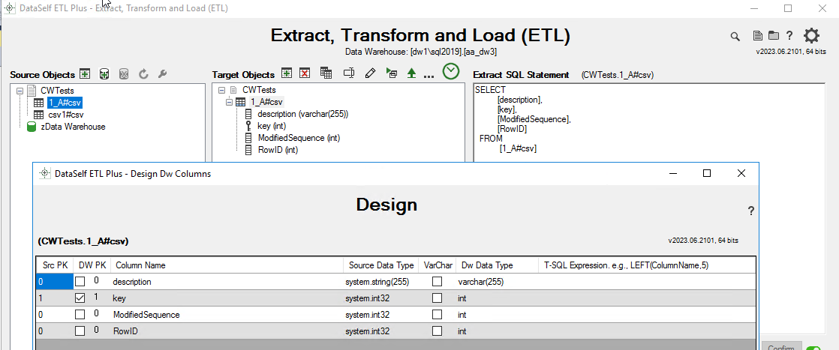Click the partially visible Confirm button
The image size is (839, 350).
(780, 346)
